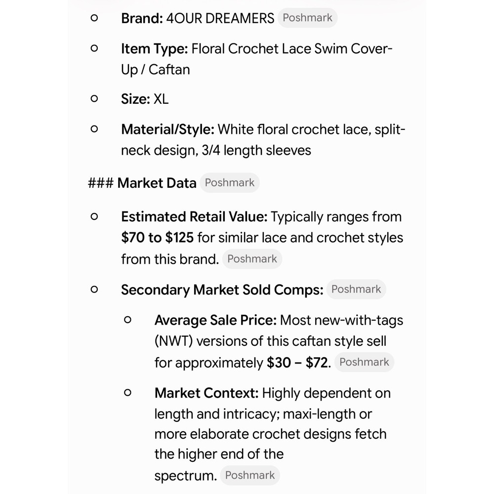Open the Poshmark chip after 'spectrum.'
Screen dimensions: 494x494
tap(250, 475)
